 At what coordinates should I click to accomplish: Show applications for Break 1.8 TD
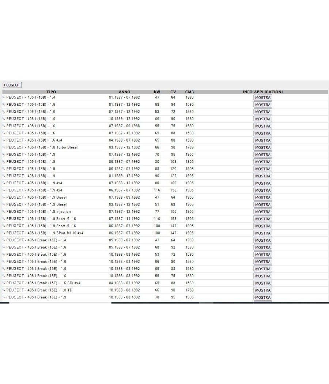pos(263,290)
